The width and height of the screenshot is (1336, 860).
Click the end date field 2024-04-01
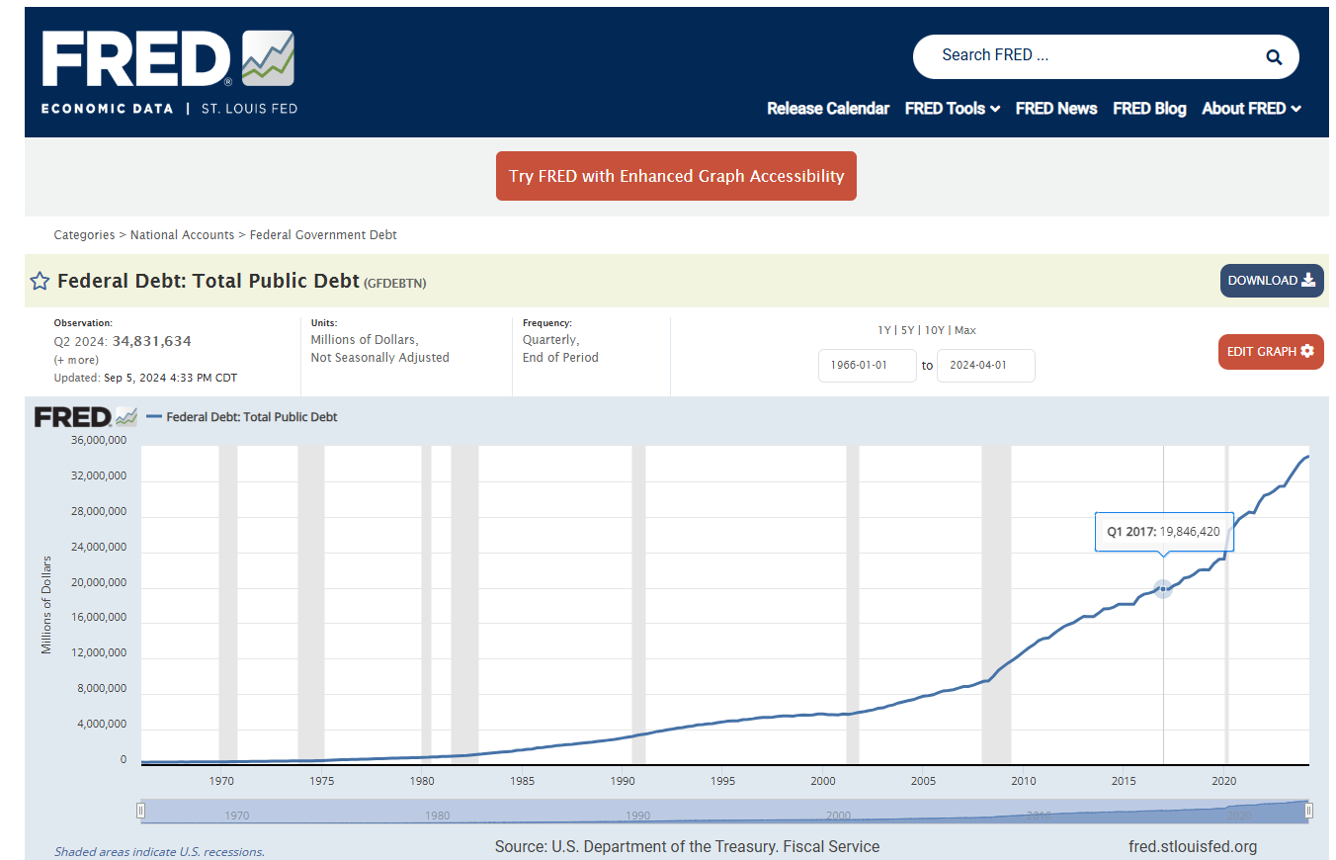[x=986, y=366]
